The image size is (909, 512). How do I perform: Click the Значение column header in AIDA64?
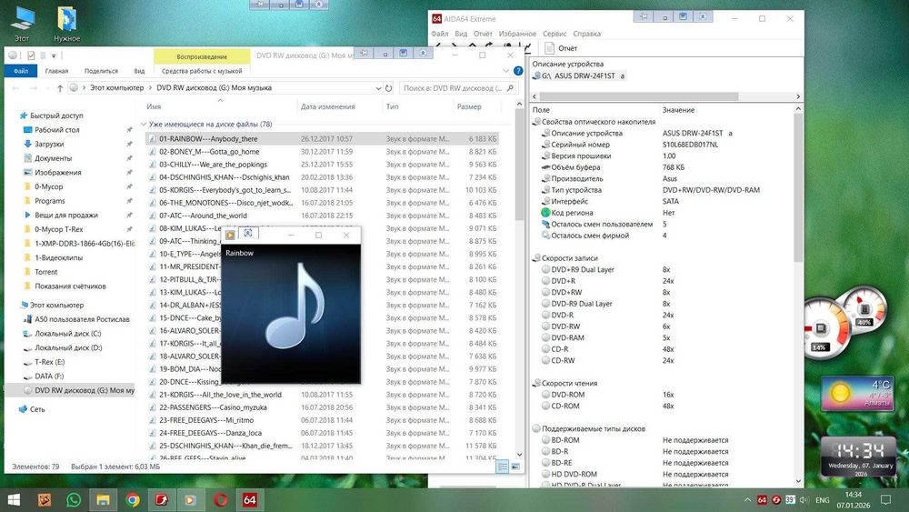[x=678, y=110]
